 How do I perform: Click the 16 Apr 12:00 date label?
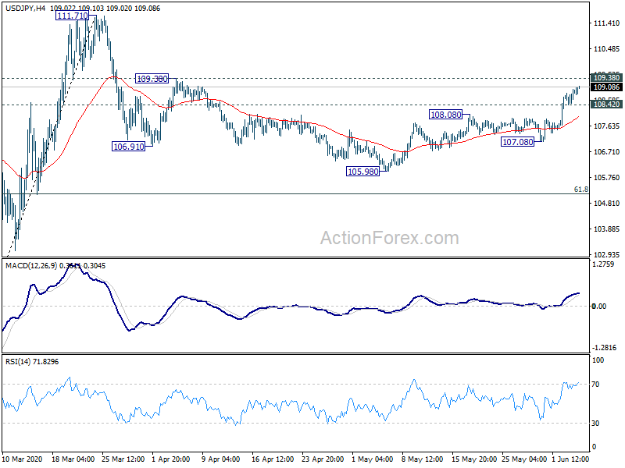point(273,459)
